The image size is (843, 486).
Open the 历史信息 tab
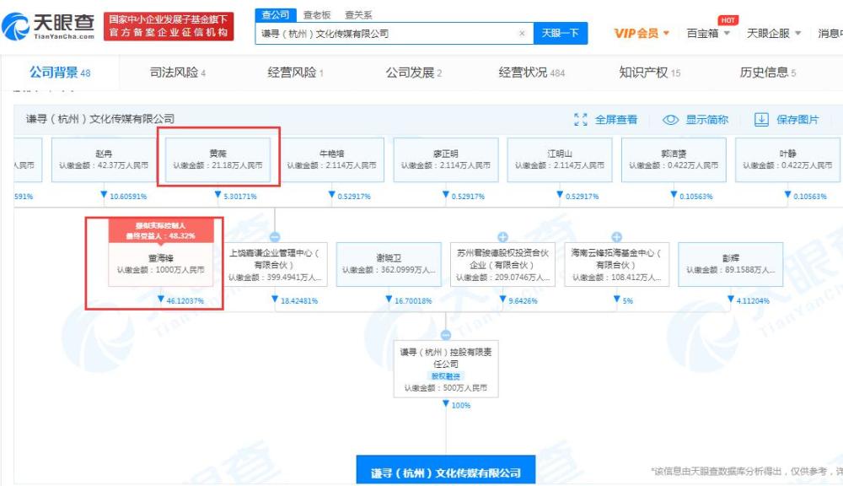pos(768,72)
